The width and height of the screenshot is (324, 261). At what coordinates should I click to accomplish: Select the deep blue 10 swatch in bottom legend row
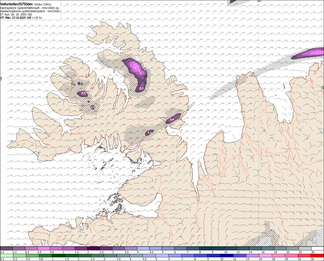(x=227, y=255)
